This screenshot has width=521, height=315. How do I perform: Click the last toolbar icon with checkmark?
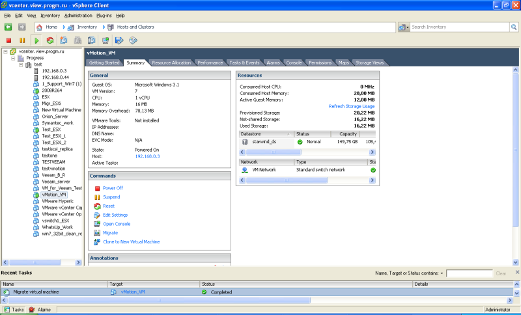(133, 40)
